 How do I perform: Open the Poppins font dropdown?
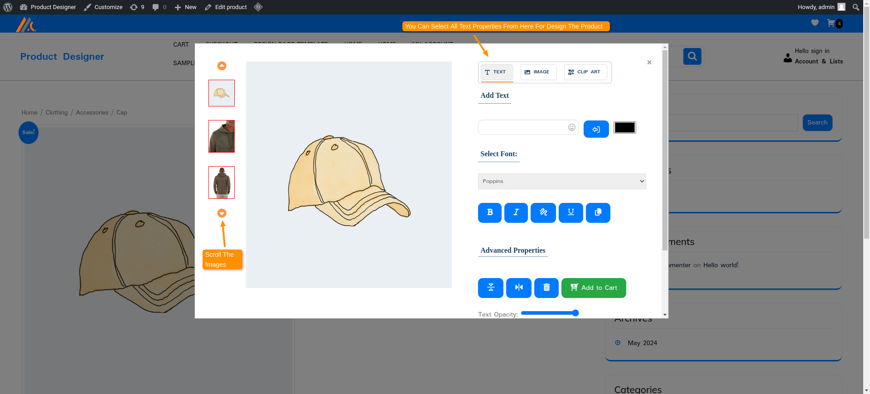click(x=562, y=181)
